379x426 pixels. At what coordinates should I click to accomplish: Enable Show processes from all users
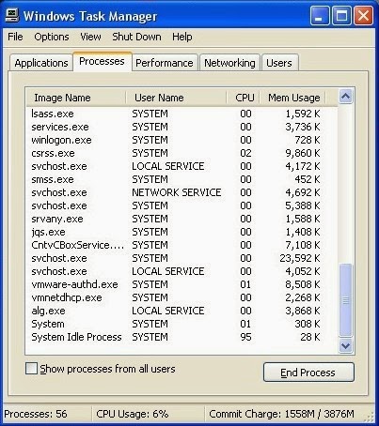(31, 369)
